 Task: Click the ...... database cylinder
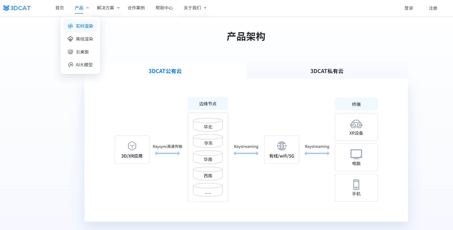tap(208, 190)
